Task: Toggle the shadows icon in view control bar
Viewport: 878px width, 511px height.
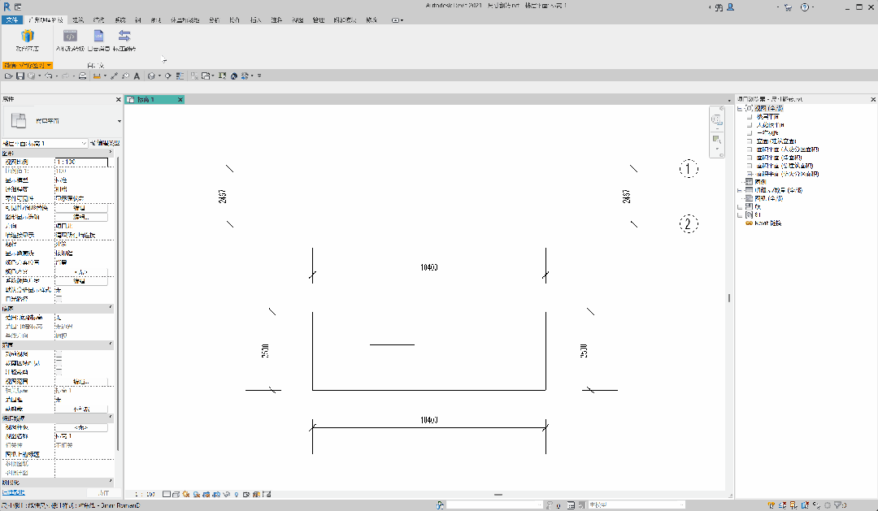Action: point(197,494)
